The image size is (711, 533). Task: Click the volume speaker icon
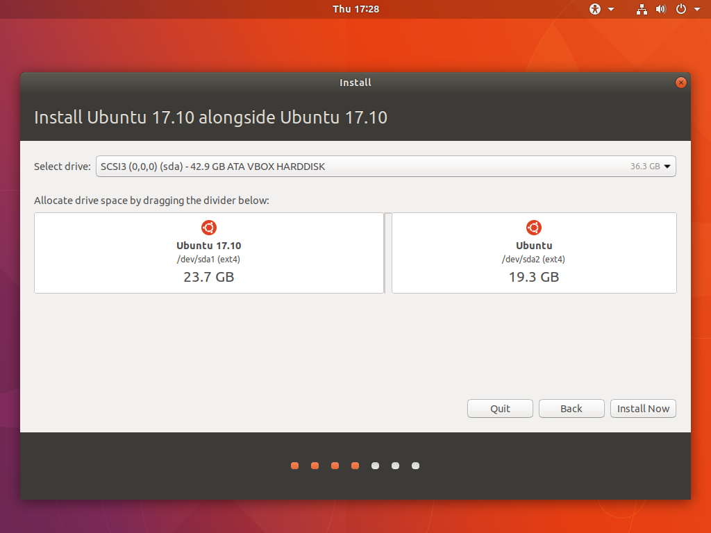click(661, 9)
